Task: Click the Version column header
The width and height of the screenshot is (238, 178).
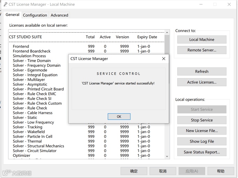Action: 122,37
